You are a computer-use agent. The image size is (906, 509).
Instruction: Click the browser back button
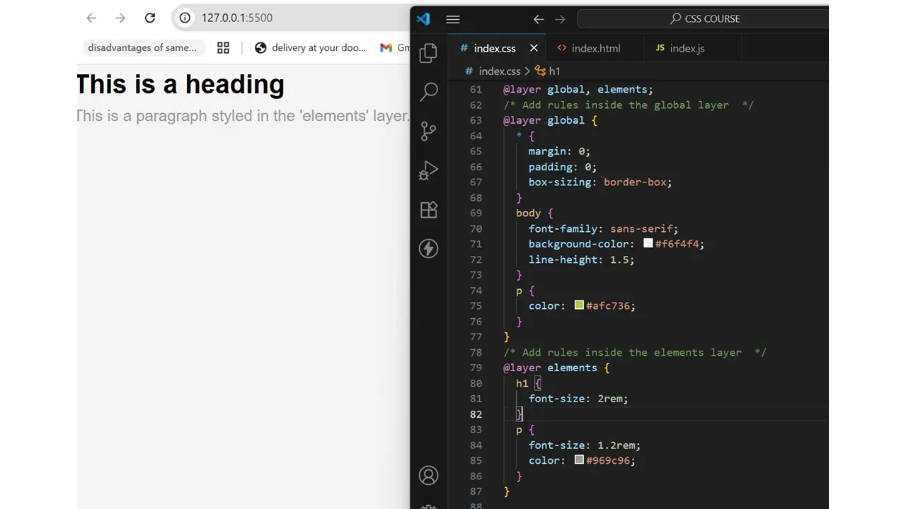point(91,18)
